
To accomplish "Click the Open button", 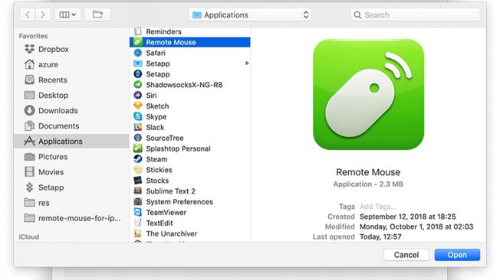I will coord(457,255).
